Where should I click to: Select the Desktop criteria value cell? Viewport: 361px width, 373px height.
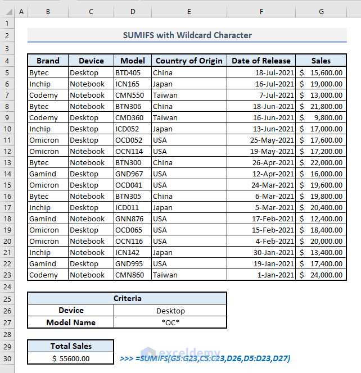(170, 311)
